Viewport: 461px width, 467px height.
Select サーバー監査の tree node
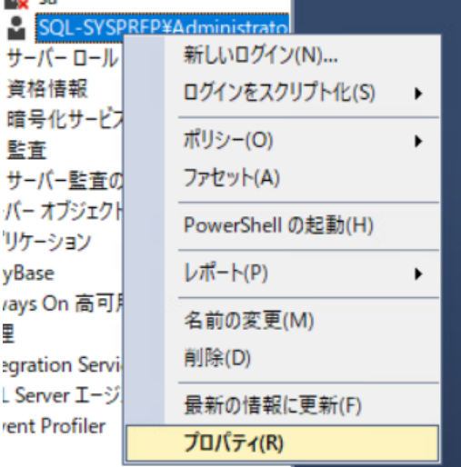(x=65, y=181)
